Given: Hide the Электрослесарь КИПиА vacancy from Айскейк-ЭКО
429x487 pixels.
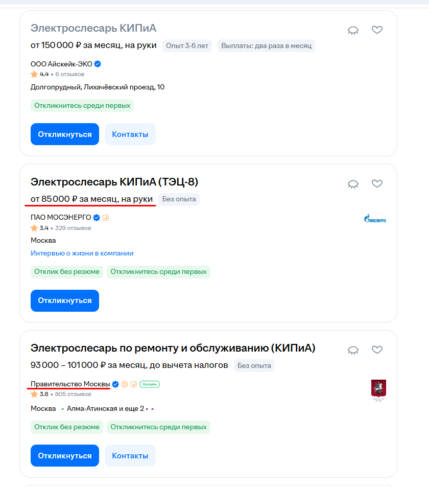Looking at the screenshot, I should point(353,30).
